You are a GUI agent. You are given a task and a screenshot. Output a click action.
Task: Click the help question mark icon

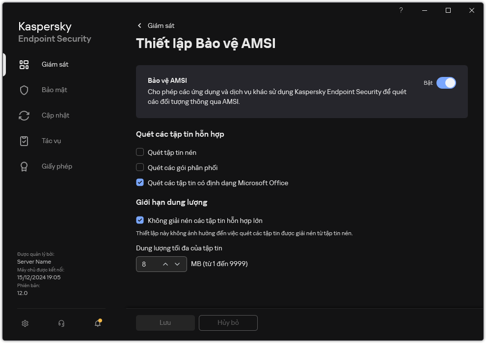pyautogui.click(x=401, y=10)
